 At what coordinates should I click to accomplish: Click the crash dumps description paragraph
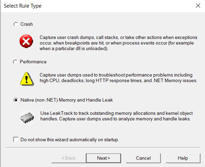coord(118,43)
